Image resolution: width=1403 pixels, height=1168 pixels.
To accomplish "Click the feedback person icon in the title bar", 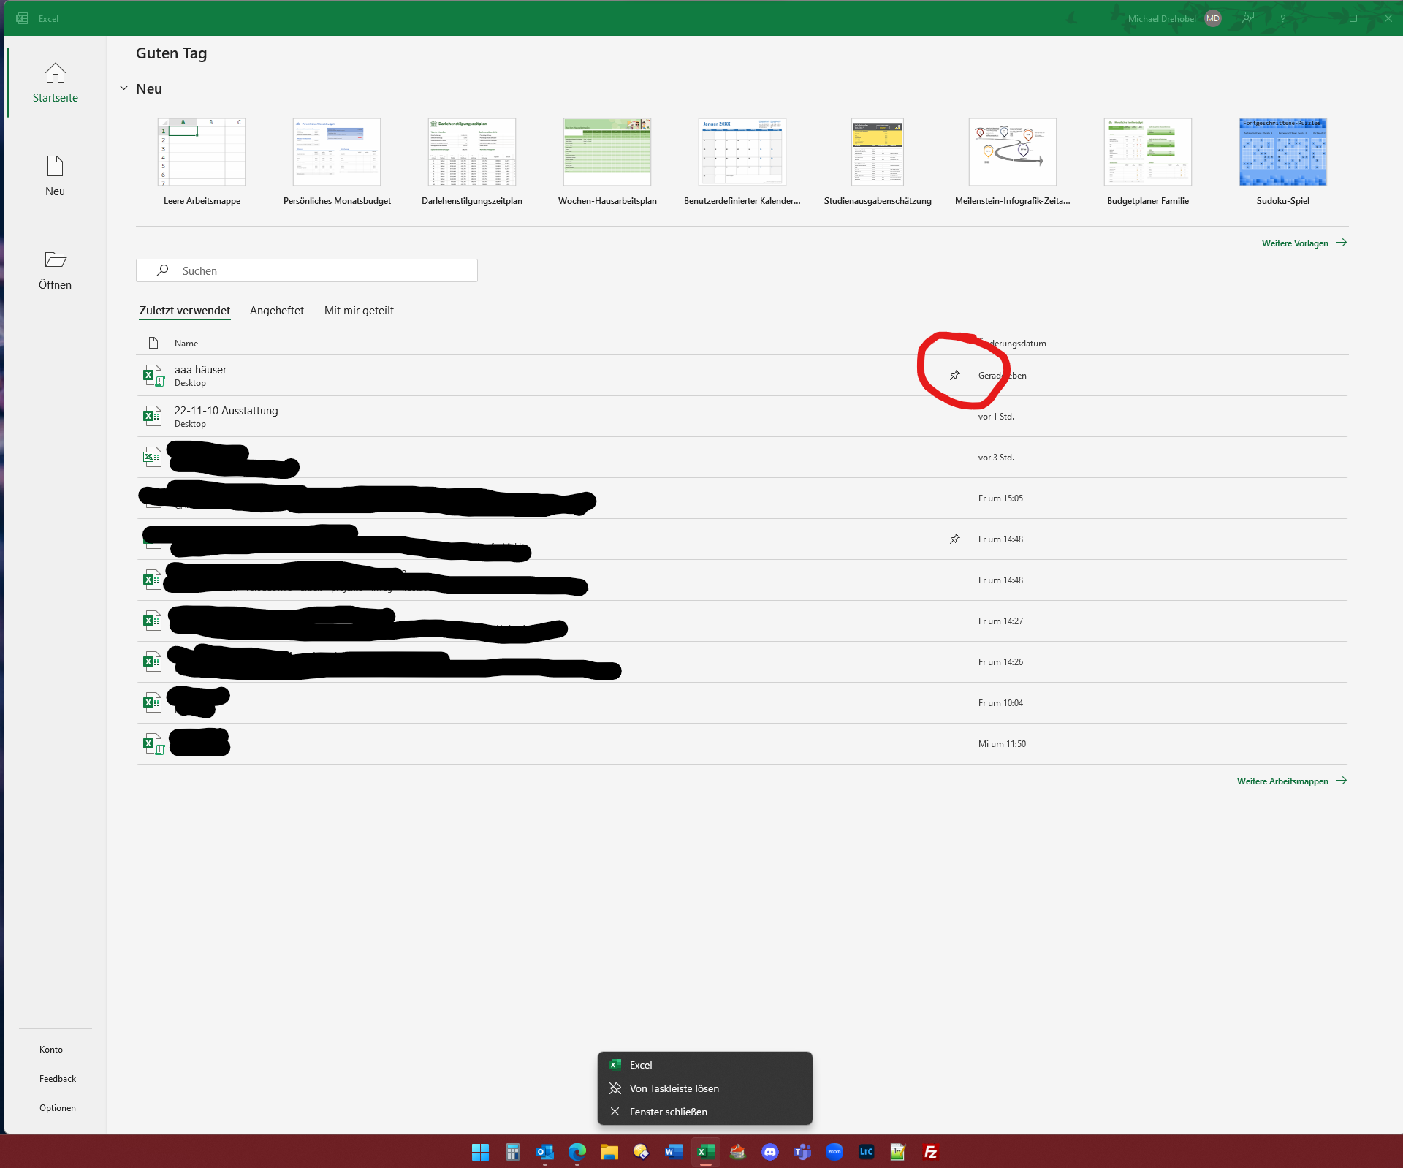I will point(1248,18).
